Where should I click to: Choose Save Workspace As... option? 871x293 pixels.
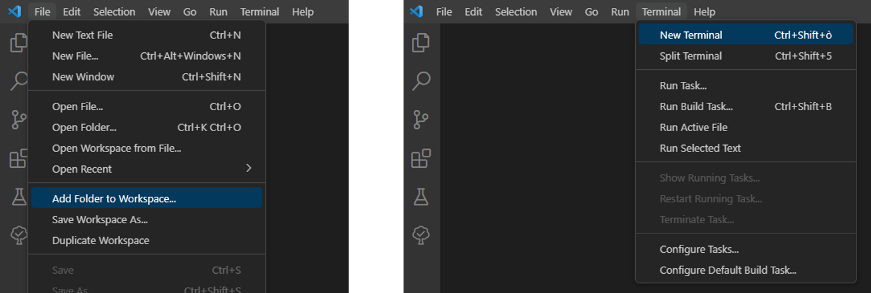point(100,220)
